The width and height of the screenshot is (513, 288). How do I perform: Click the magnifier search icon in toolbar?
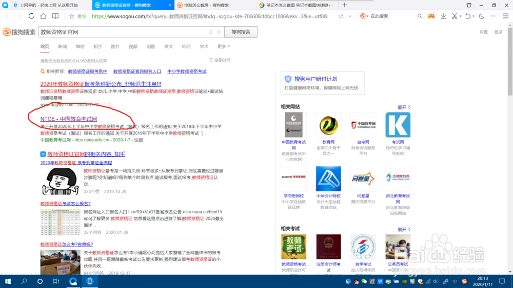420,16
